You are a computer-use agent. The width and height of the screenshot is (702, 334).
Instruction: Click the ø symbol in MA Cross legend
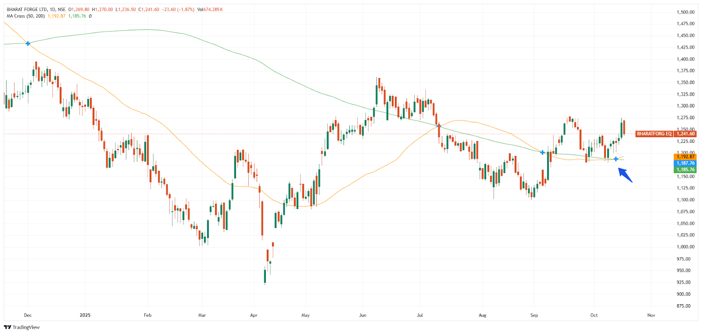pyautogui.click(x=90, y=16)
